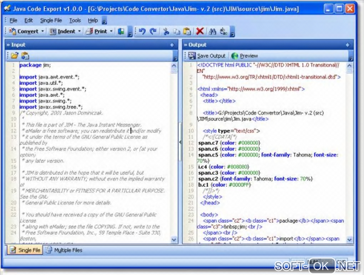Click the exit door icon after Print
Image resolution: width=364 pixels, height=275 pixels.
[121, 31]
